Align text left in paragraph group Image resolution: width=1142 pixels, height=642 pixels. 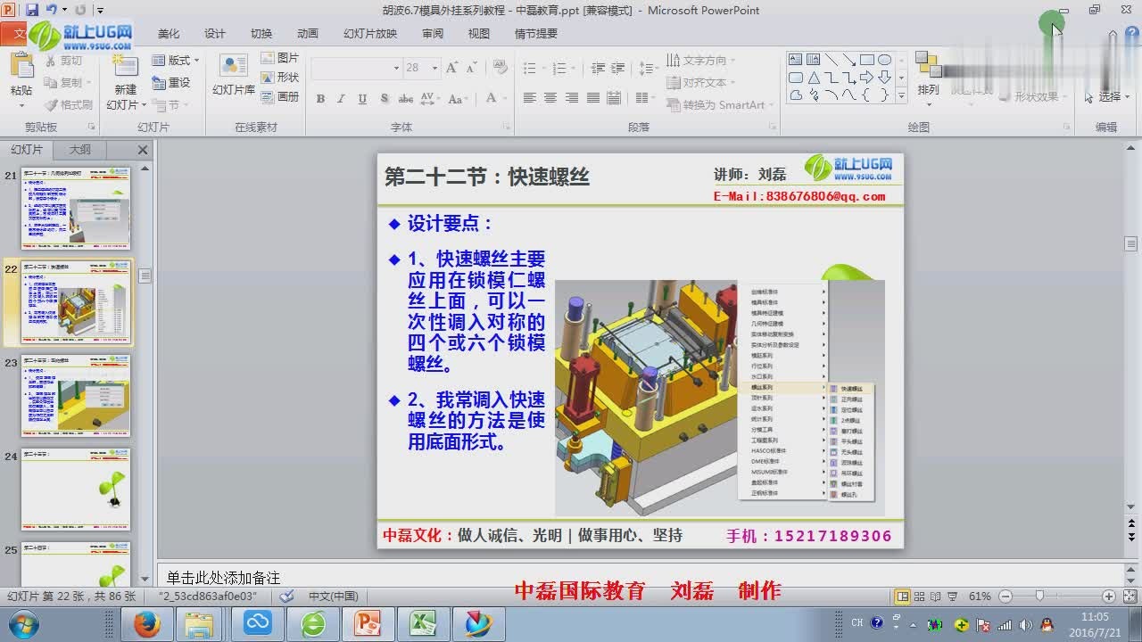(529, 98)
